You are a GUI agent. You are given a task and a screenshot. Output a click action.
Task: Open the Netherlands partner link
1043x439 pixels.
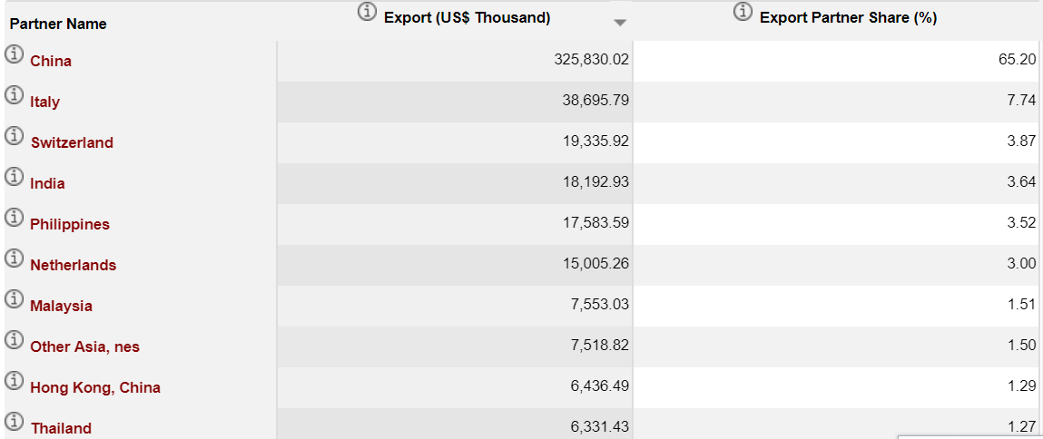73,265
